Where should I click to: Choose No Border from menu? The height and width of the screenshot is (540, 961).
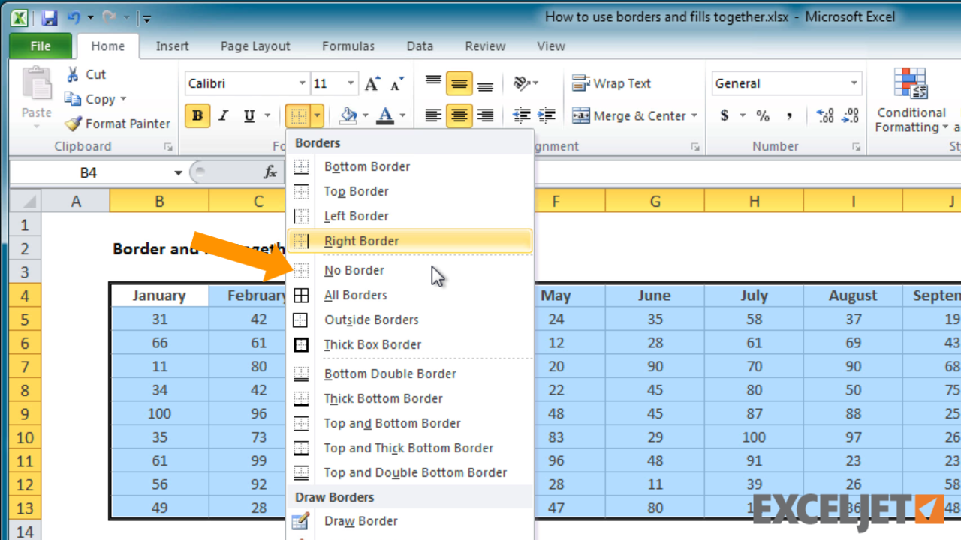tap(410, 270)
